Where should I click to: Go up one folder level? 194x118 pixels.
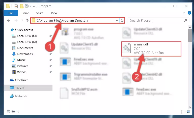coord(27,20)
